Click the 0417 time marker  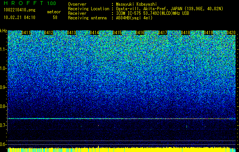(163, 33)
